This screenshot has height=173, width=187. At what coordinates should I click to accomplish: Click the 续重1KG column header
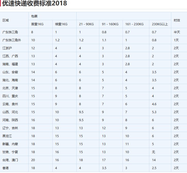[61, 24]
